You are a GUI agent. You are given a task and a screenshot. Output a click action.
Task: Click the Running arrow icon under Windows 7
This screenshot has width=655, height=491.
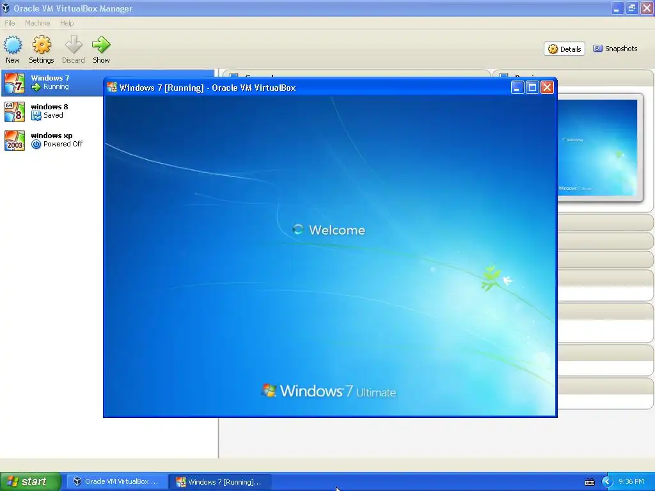[36, 87]
